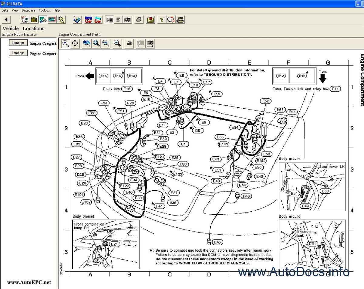Viewport: 364px width, 289px height.
Task: Open the Toolbox menu
Action: pos(44,10)
